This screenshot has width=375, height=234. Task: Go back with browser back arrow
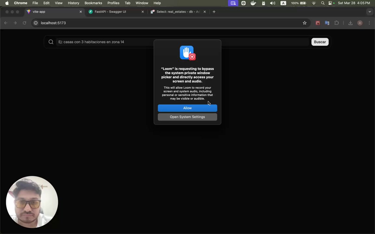pos(6,23)
